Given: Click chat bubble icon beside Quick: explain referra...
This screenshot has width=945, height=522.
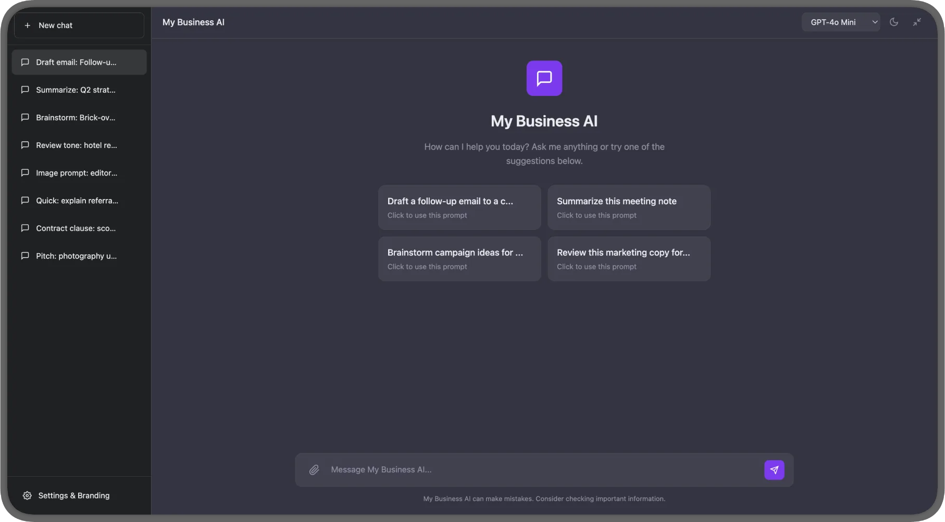Looking at the screenshot, I should [x=24, y=200].
